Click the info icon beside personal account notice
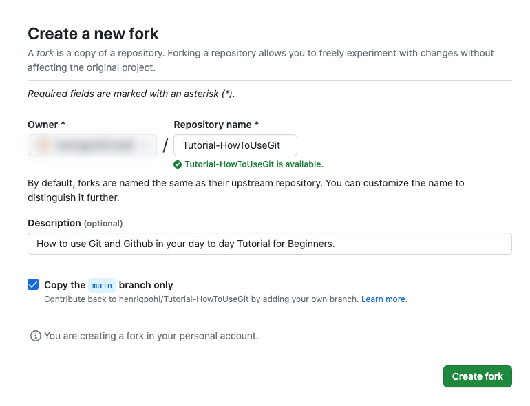 coord(35,336)
